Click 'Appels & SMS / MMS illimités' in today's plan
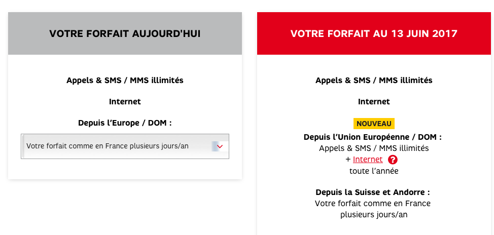 point(125,80)
